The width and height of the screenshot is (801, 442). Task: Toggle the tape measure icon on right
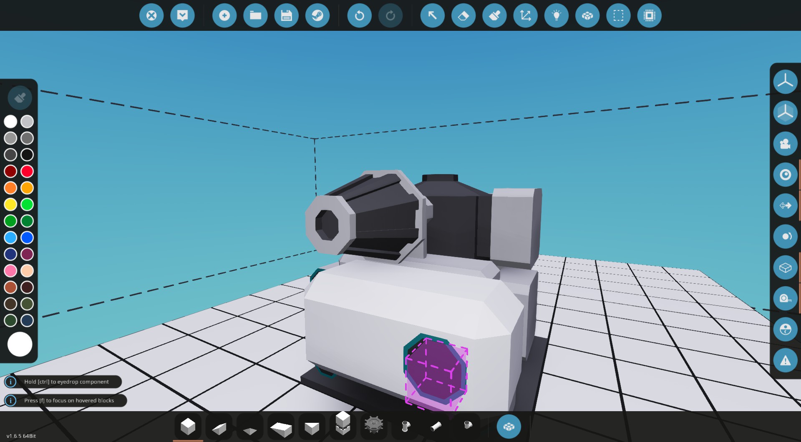(785, 298)
